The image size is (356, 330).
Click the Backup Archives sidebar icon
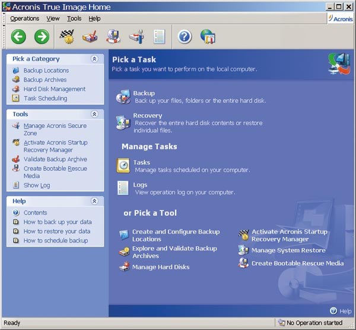click(x=15, y=80)
